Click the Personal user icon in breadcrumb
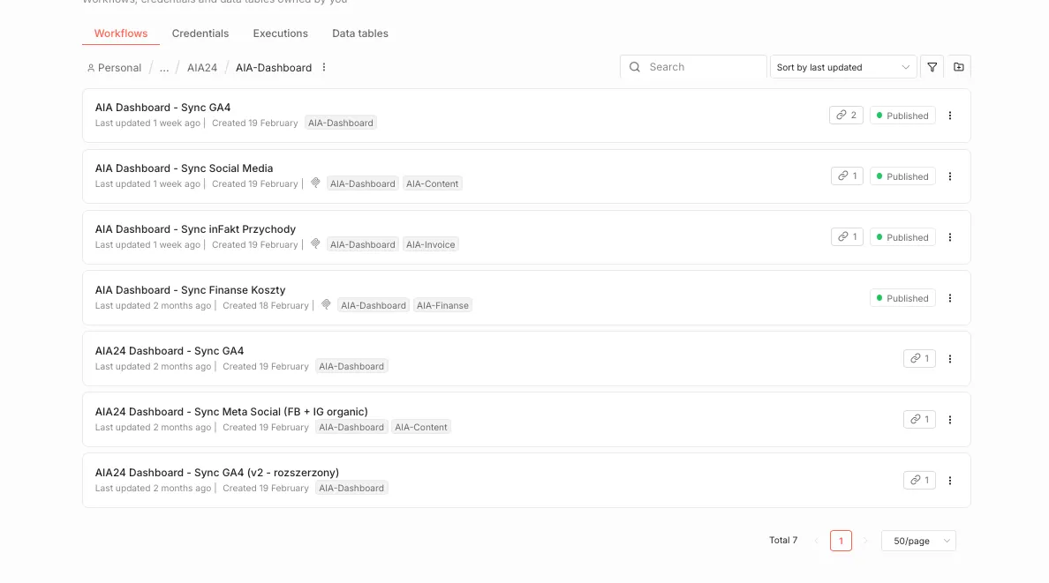Screen dimensions: 1049x583 [x=91, y=68]
